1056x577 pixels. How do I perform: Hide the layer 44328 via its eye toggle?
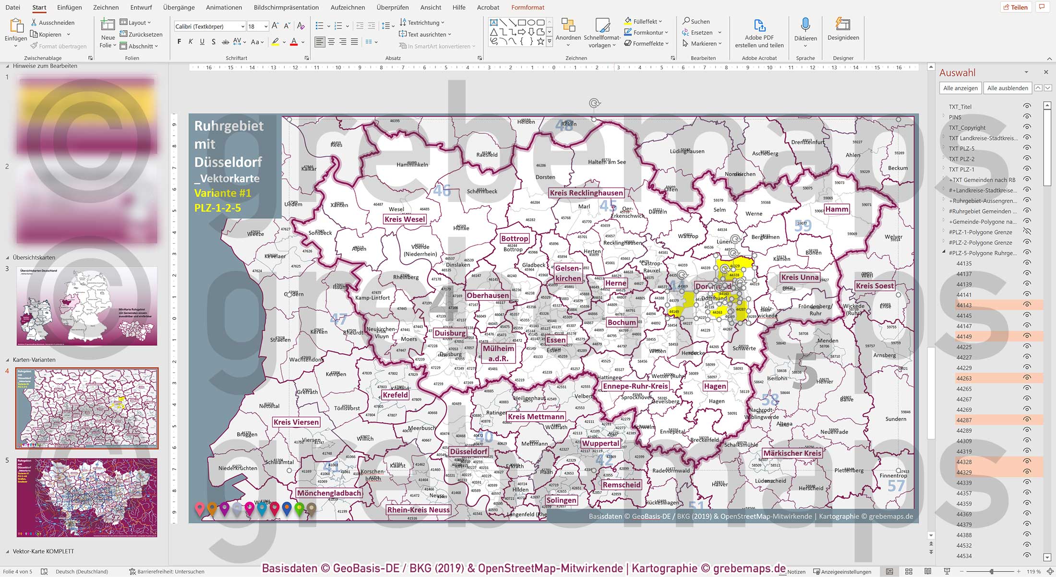coord(1027,462)
